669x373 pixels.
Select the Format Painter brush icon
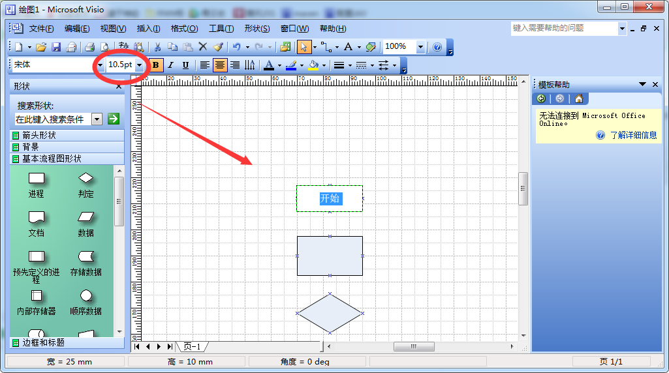(x=218, y=47)
